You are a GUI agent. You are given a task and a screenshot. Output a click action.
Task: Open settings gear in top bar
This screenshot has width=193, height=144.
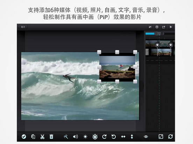point(157,27)
